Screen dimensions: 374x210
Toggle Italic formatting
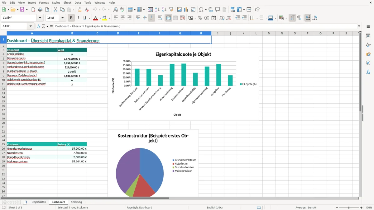click(78, 18)
